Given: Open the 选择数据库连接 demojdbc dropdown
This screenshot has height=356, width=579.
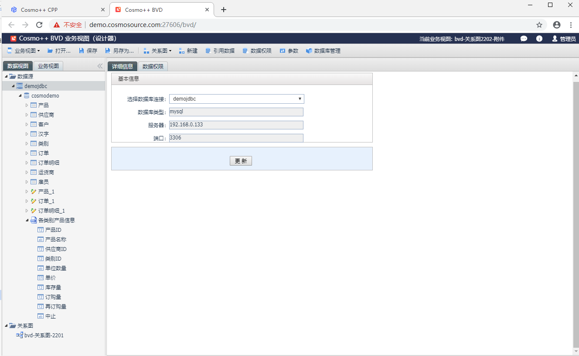Looking at the screenshot, I should [x=237, y=99].
